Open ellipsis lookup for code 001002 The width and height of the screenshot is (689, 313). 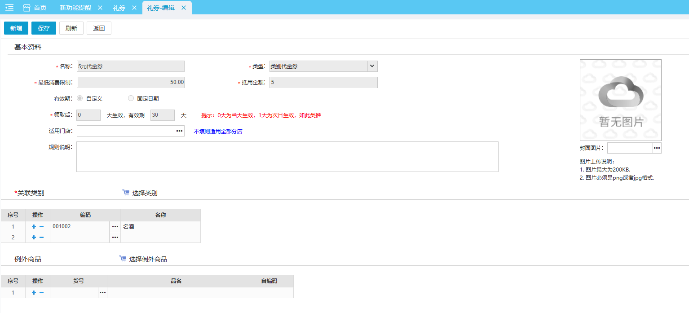point(115,227)
